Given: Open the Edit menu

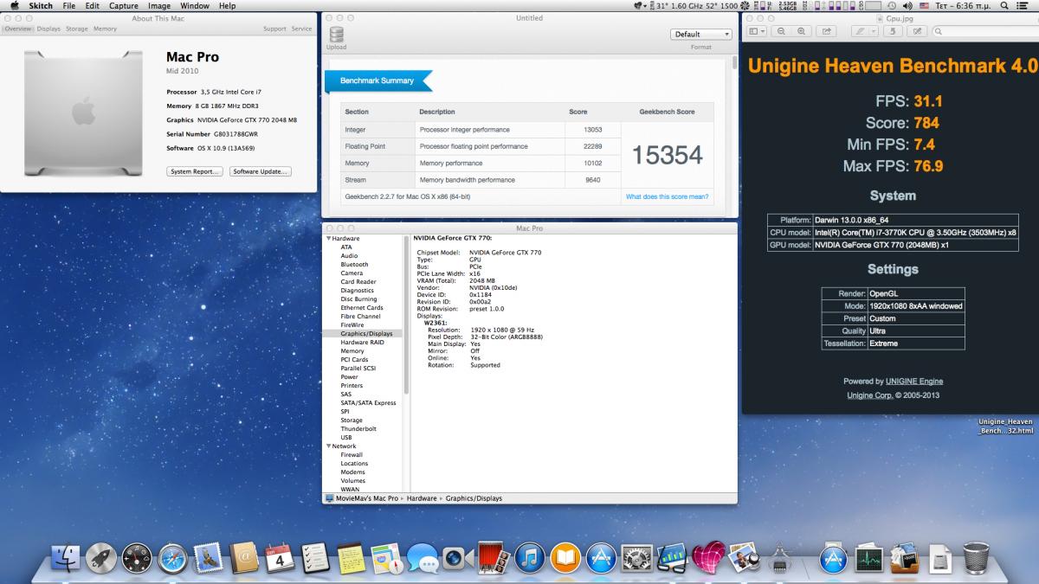Looking at the screenshot, I should [92, 6].
